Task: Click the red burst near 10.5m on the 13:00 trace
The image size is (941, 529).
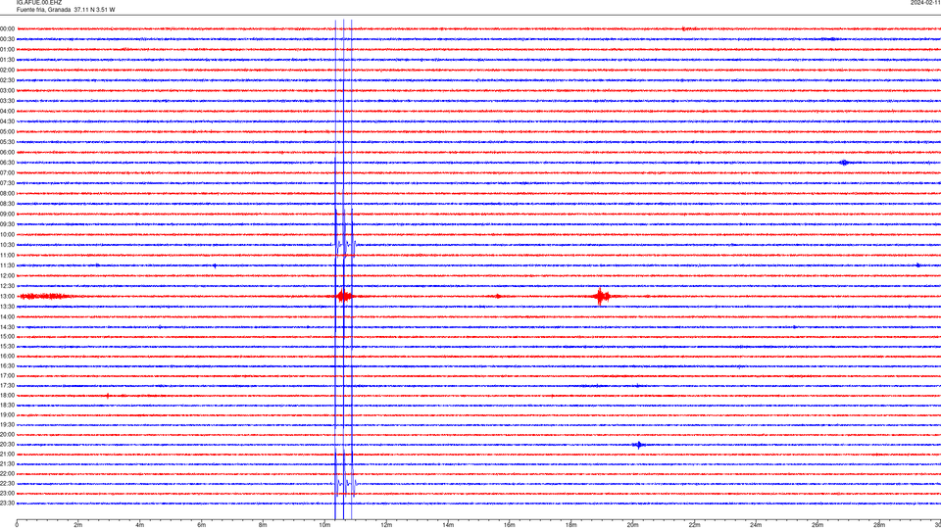Action: coord(344,296)
